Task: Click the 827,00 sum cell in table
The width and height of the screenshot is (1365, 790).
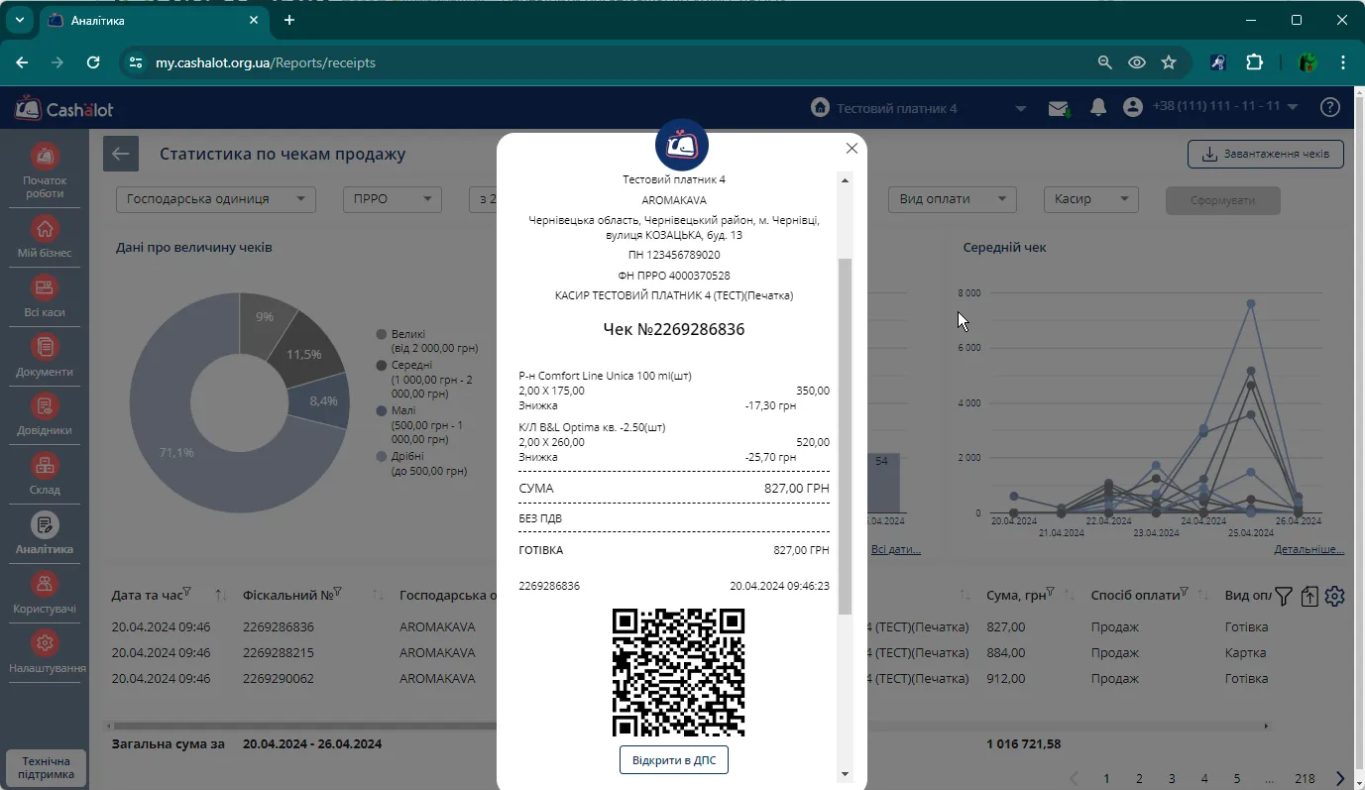Action: click(1006, 627)
